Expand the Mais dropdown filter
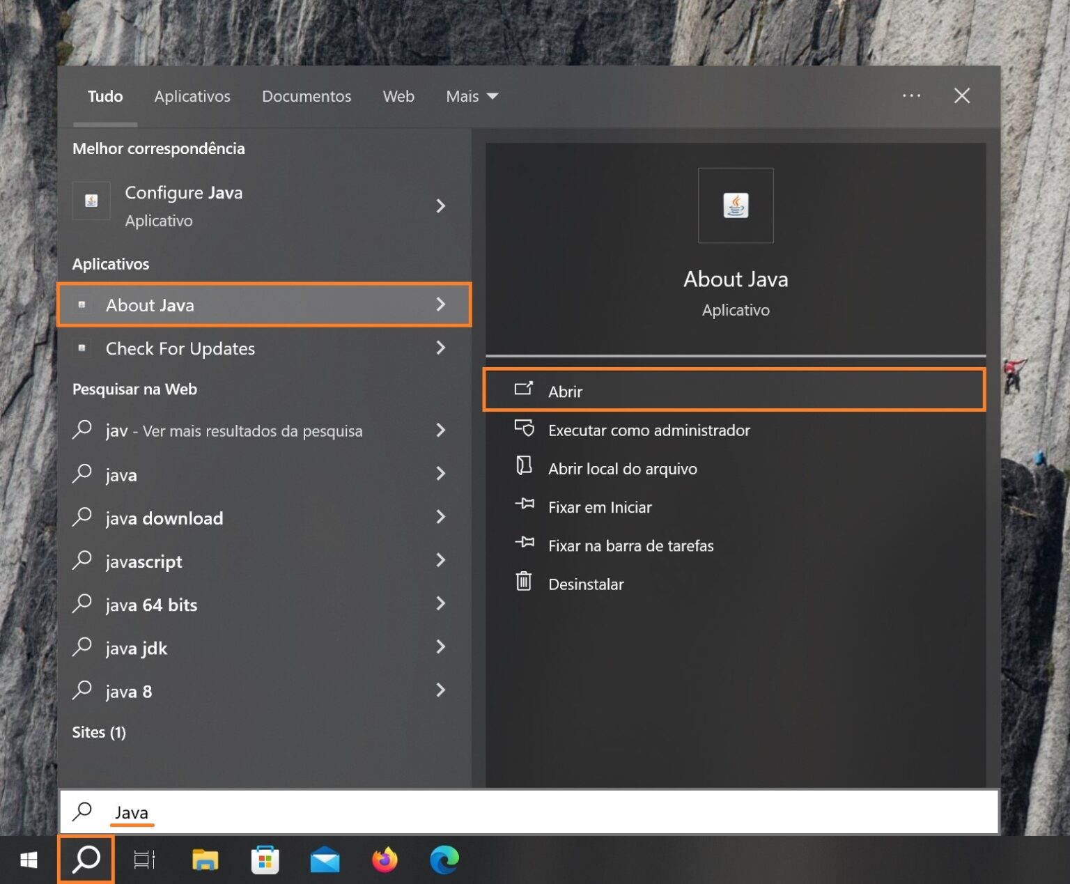 click(472, 96)
